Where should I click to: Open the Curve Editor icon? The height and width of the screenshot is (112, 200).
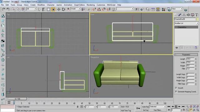click(153, 9)
